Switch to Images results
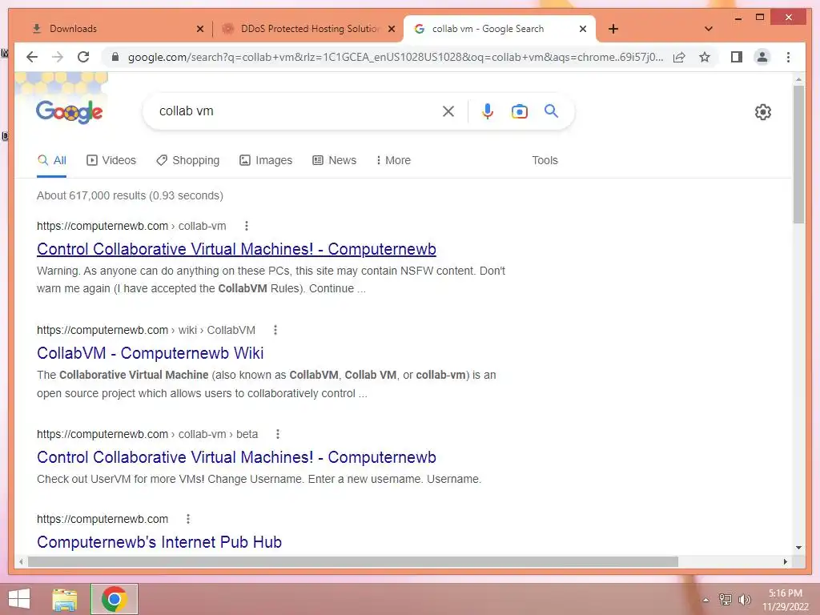Screen dimensions: 820x615 (x=266, y=160)
